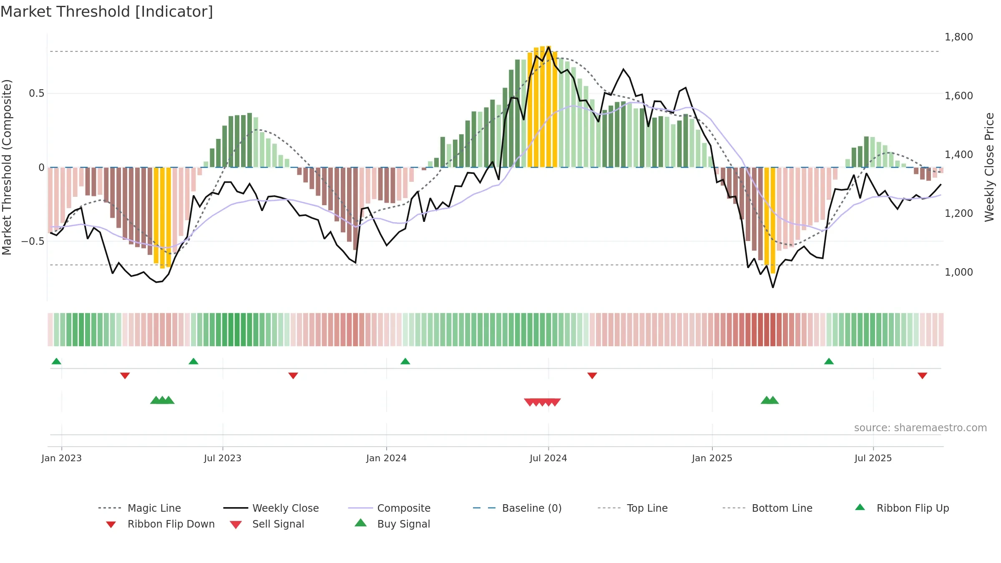1001x563 pixels.
Task: Click the Ribbon Flip Up marker at Jan 2023
Action: click(x=56, y=361)
